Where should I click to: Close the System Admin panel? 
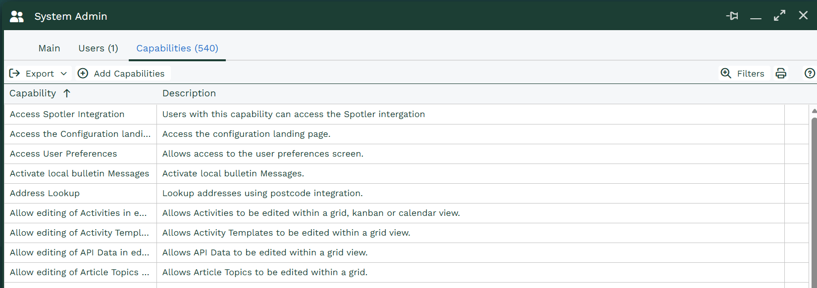pyautogui.click(x=803, y=16)
